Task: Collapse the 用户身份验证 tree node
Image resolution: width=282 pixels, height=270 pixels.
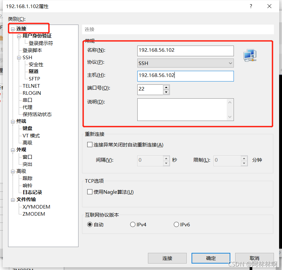Action: (19, 36)
